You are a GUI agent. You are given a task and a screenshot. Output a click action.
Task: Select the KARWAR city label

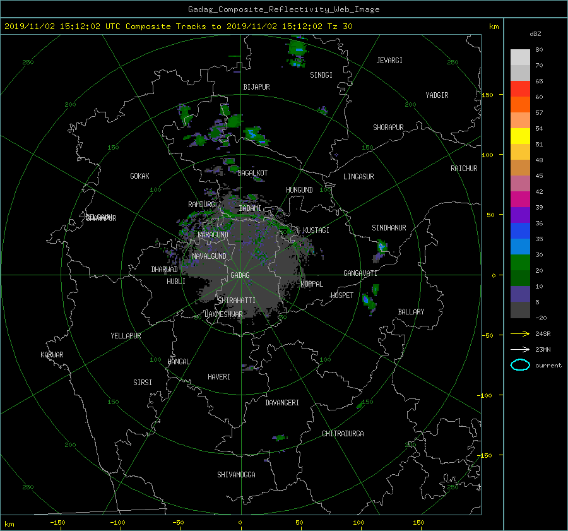point(52,355)
